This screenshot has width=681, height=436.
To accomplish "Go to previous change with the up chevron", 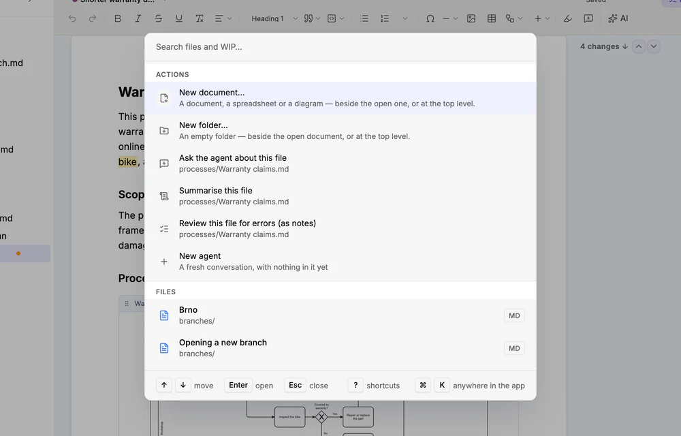I will click(639, 46).
